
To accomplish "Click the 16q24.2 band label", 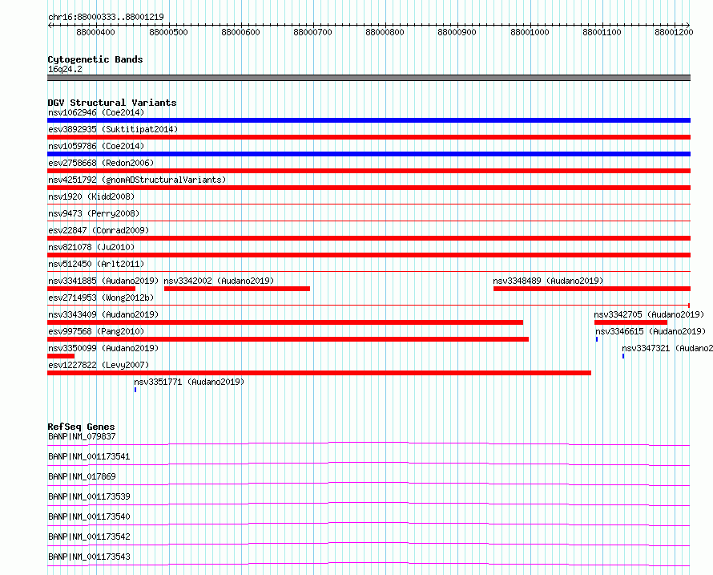I will click(x=65, y=69).
